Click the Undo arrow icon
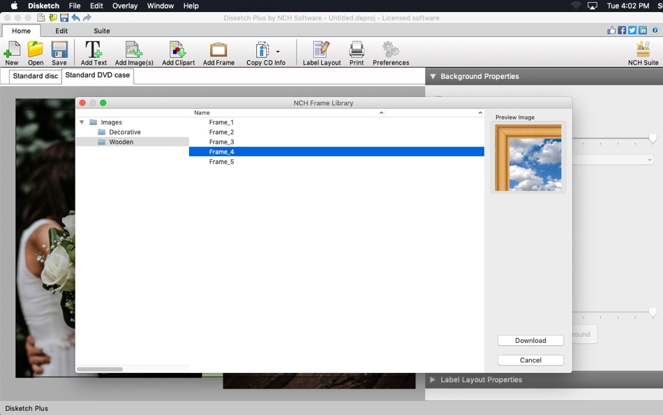The width and height of the screenshot is (663, 415). [x=75, y=17]
